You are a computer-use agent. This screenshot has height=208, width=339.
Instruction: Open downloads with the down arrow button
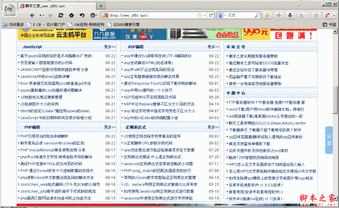click(x=290, y=15)
